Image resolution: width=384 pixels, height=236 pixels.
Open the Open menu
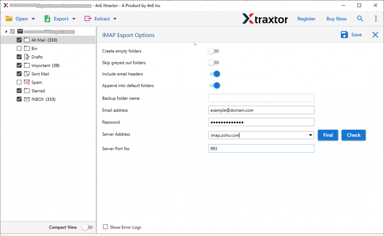pyautogui.click(x=21, y=19)
